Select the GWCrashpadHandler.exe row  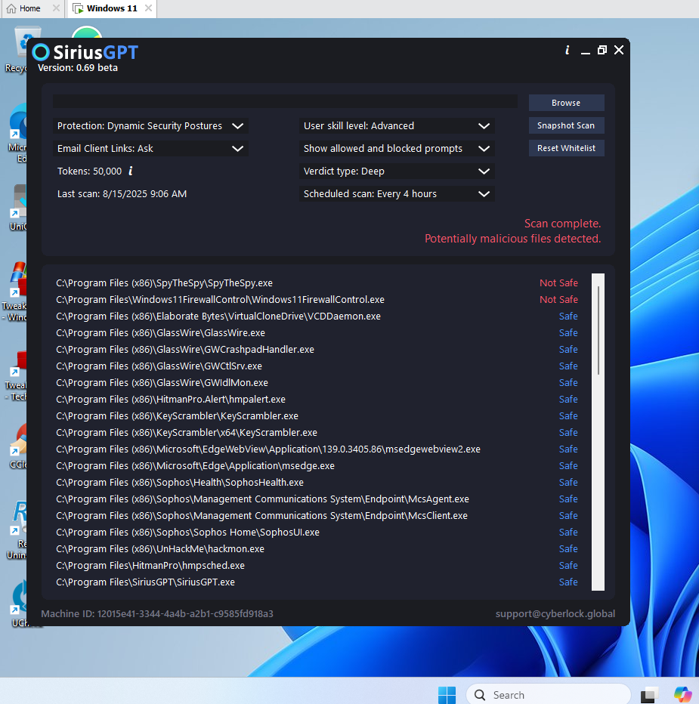[x=317, y=349]
